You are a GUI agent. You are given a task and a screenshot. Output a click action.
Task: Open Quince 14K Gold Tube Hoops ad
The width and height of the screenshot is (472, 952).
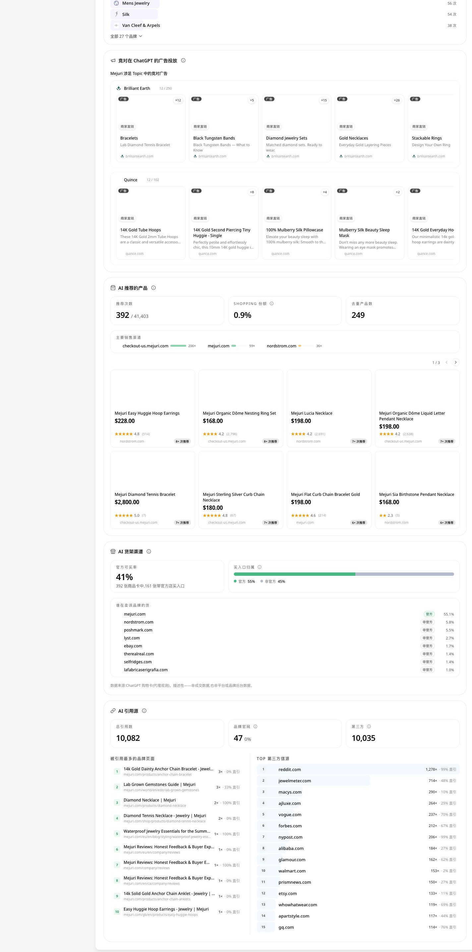pos(151,223)
